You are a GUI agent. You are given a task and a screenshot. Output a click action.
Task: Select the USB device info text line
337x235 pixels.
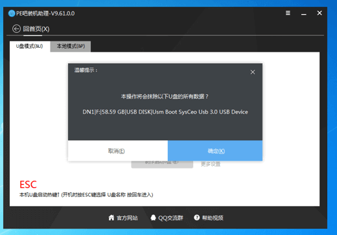[x=165, y=112]
